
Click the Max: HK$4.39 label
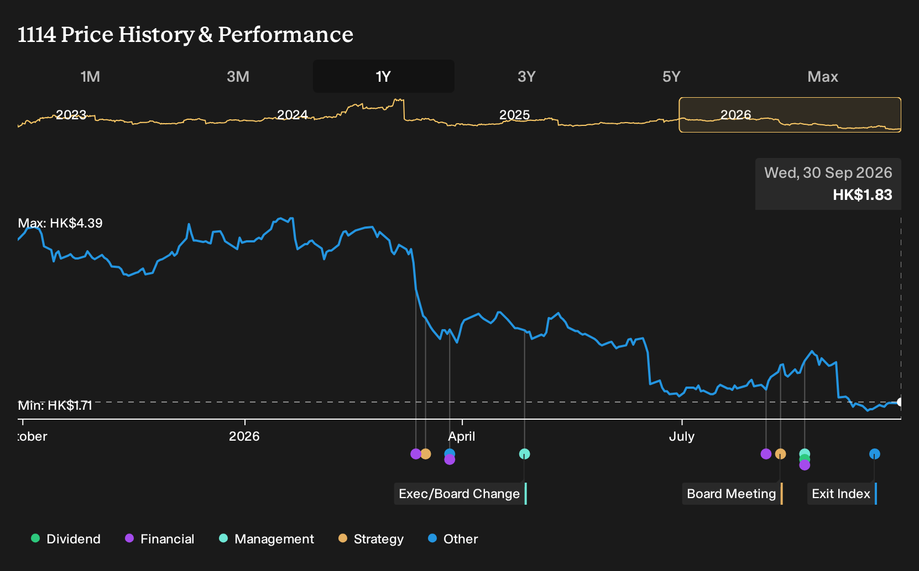[x=60, y=223]
